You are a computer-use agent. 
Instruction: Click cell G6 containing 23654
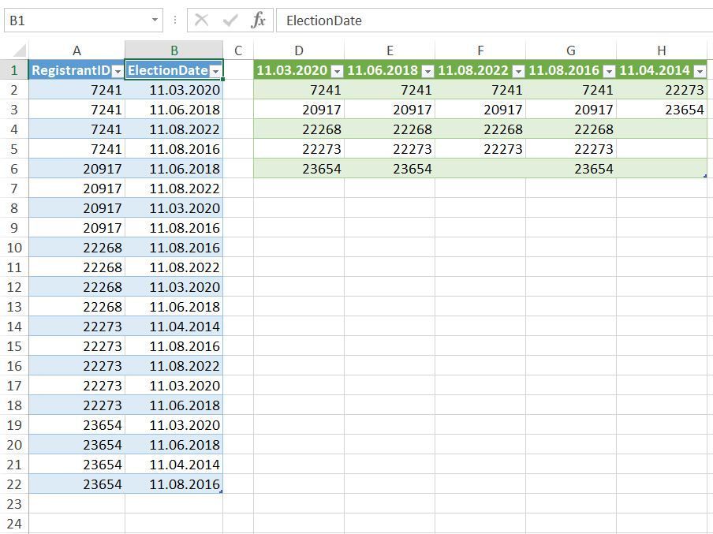pos(571,169)
